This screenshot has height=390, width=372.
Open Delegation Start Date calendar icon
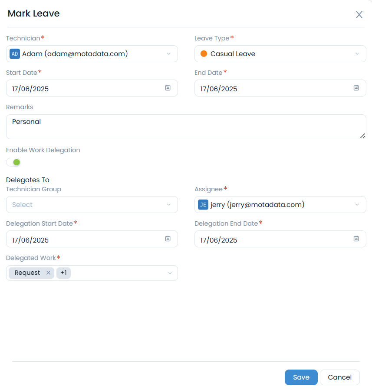(x=168, y=239)
